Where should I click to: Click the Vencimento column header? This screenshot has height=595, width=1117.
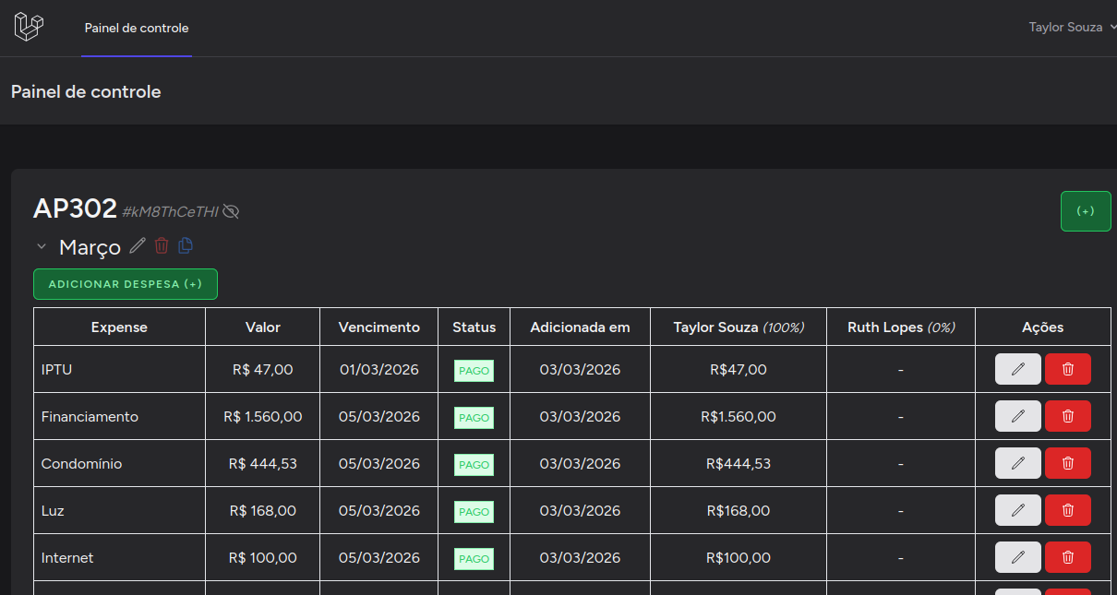(378, 327)
